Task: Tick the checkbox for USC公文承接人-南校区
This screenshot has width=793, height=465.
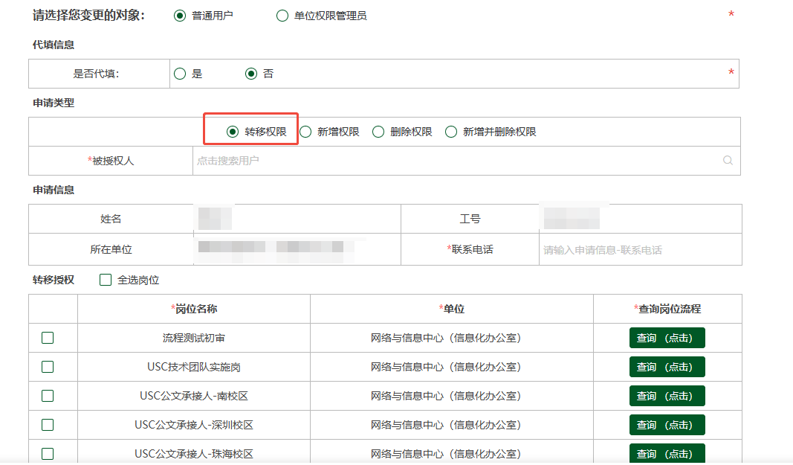Action: pyautogui.click(x=48, y=396)
